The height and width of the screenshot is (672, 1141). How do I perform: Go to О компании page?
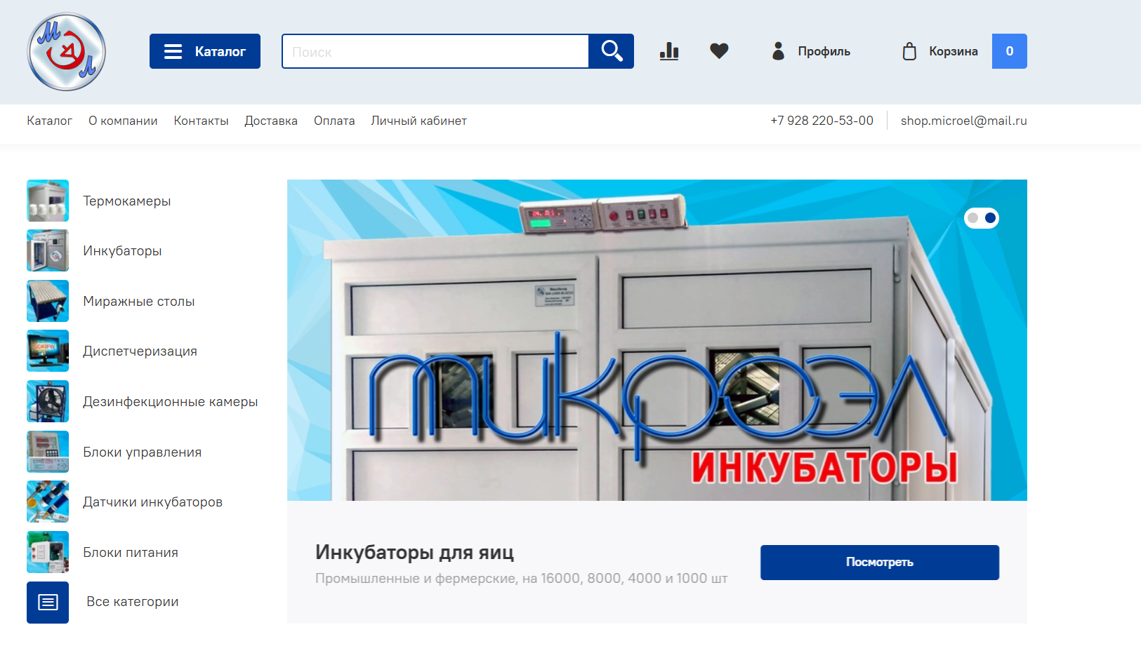(x=123, y=121)
